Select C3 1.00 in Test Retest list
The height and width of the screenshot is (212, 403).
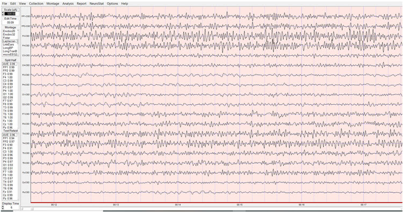(x=8, y=152)
